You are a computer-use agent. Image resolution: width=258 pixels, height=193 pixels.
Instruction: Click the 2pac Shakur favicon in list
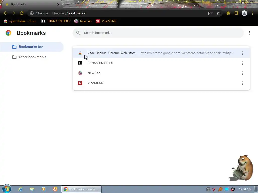point(80,53)
